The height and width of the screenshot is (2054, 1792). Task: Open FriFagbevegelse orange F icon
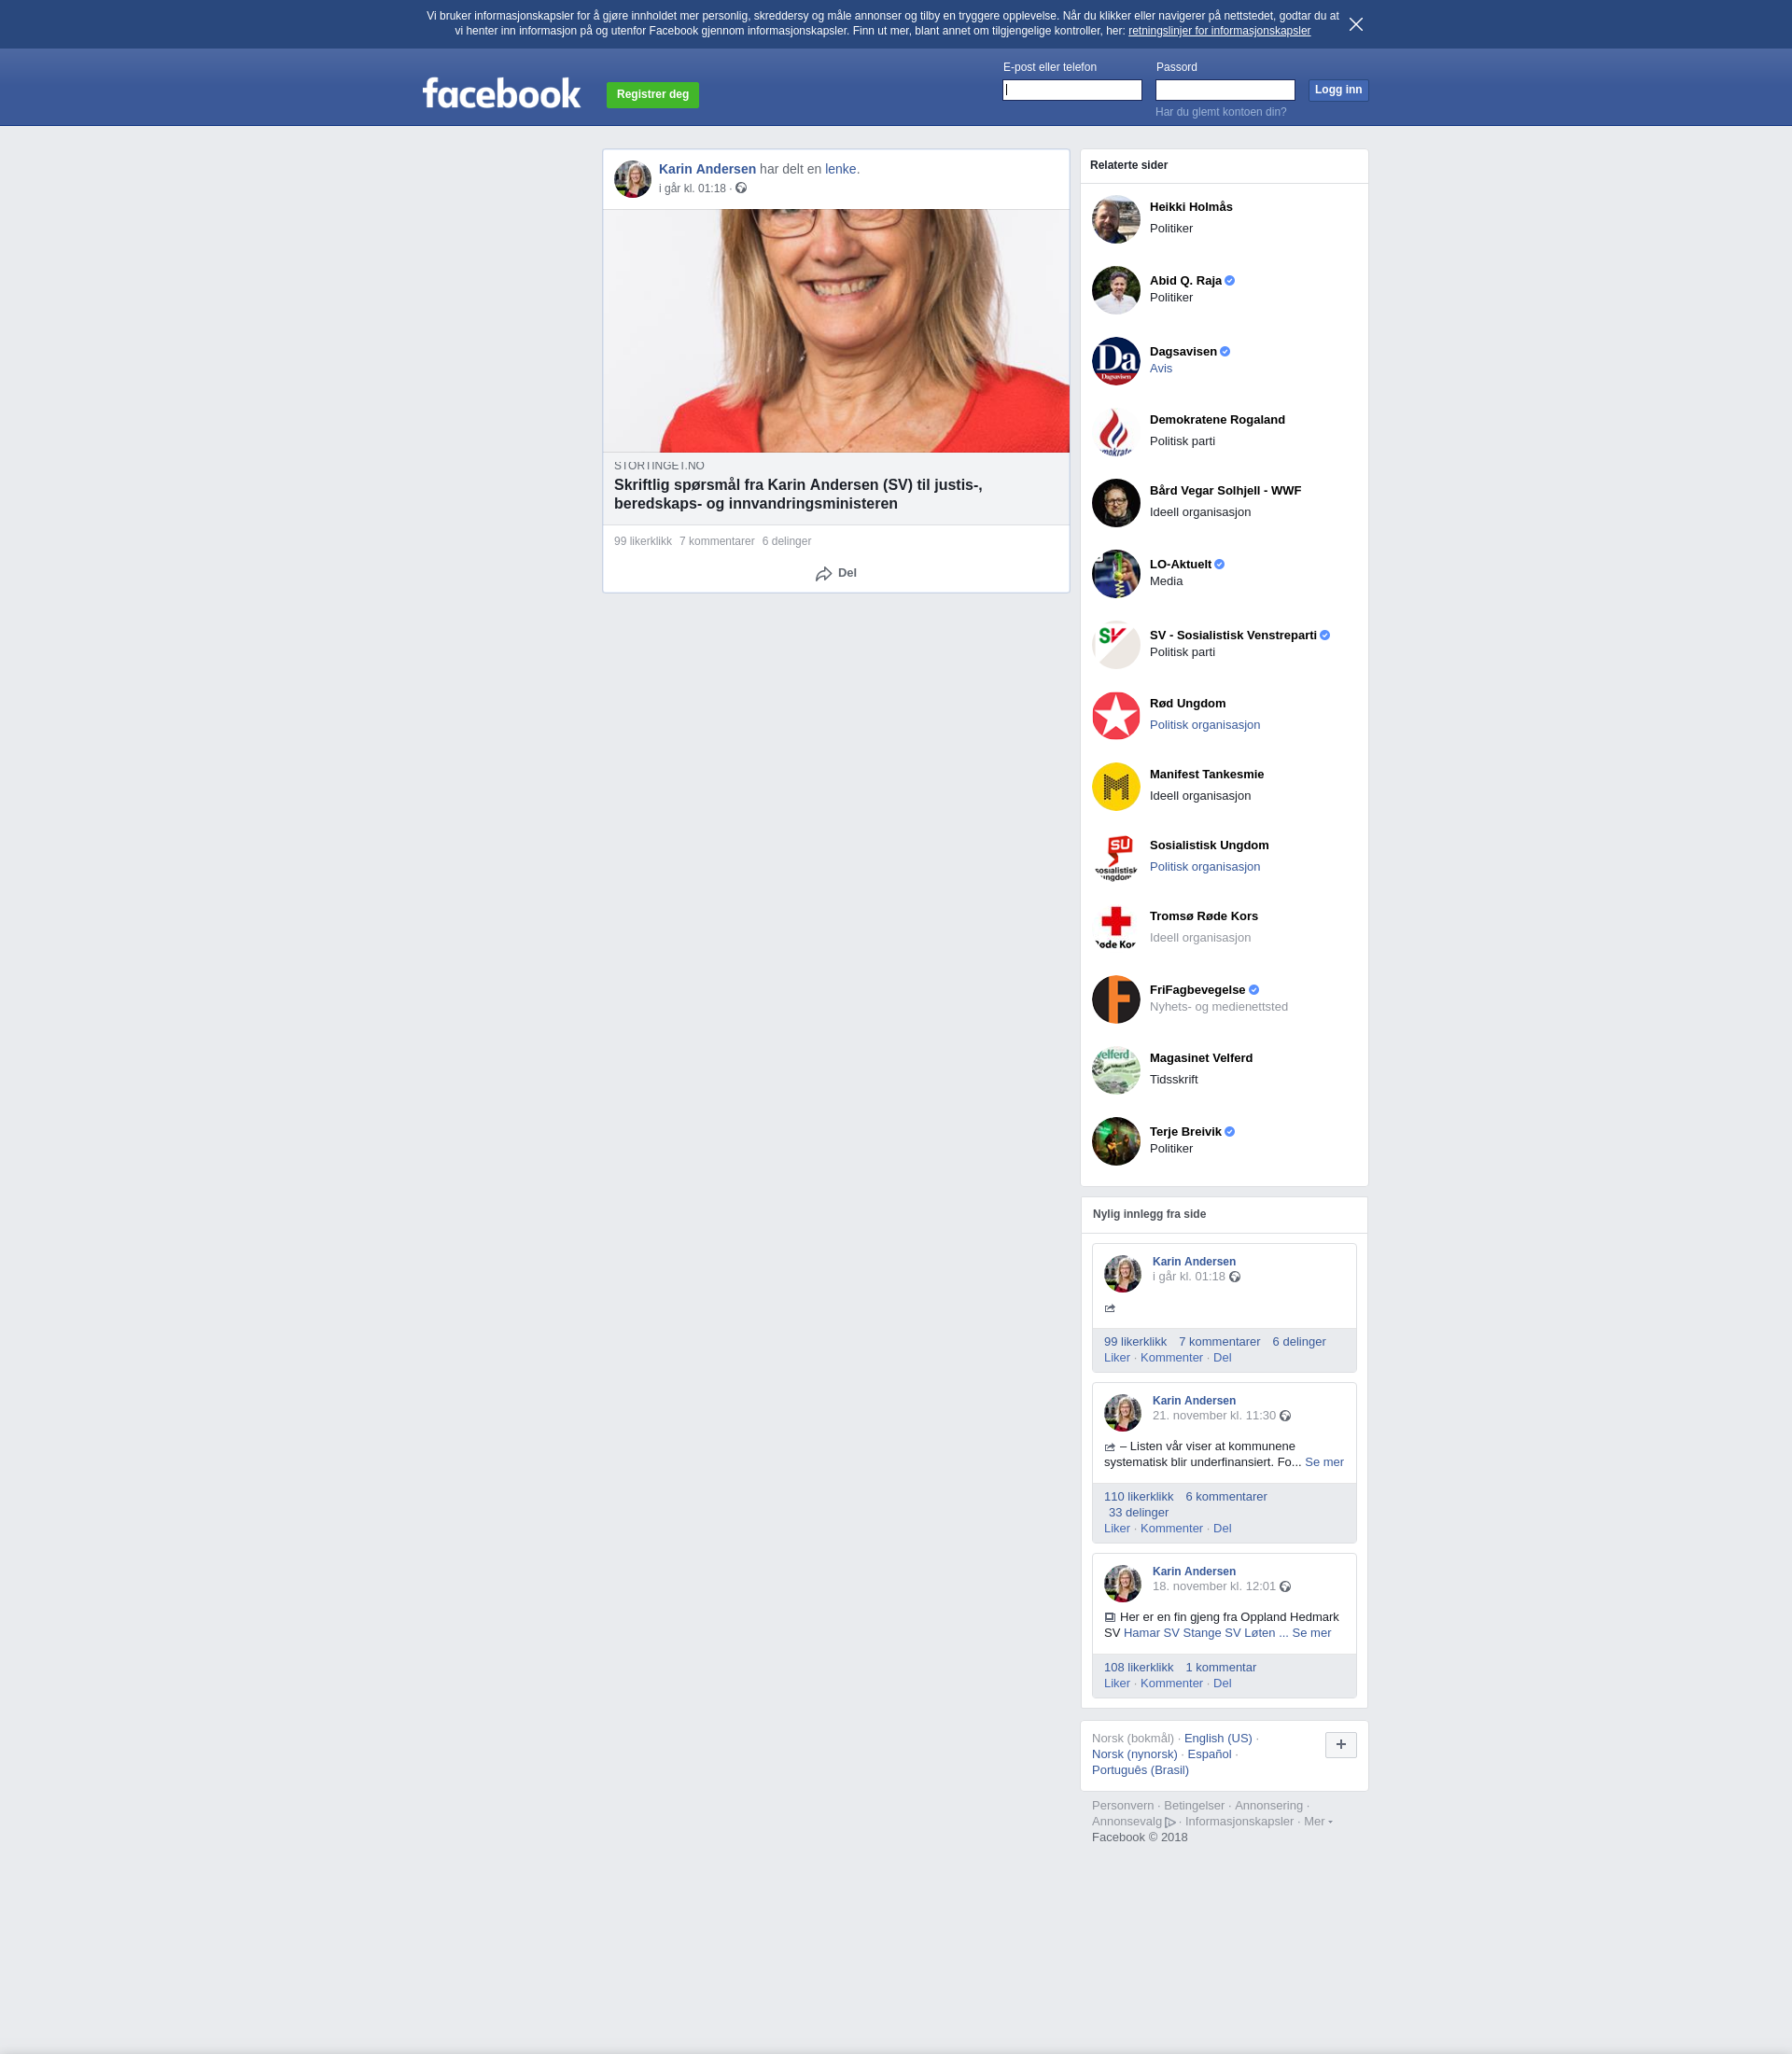tap(1115, 999)
